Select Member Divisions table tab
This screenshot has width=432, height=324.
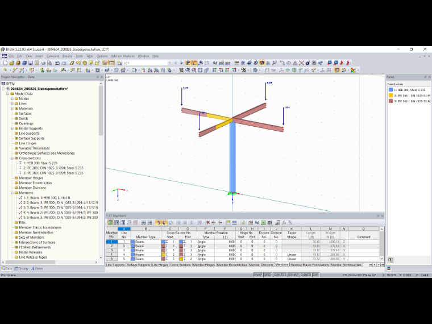[261, 265]
